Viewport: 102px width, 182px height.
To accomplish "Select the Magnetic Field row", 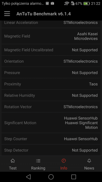I will pos(51,36).
